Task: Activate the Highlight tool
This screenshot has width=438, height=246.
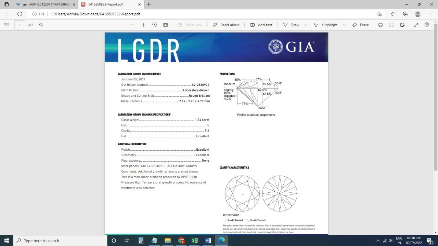Action: [x=325, y=25]
